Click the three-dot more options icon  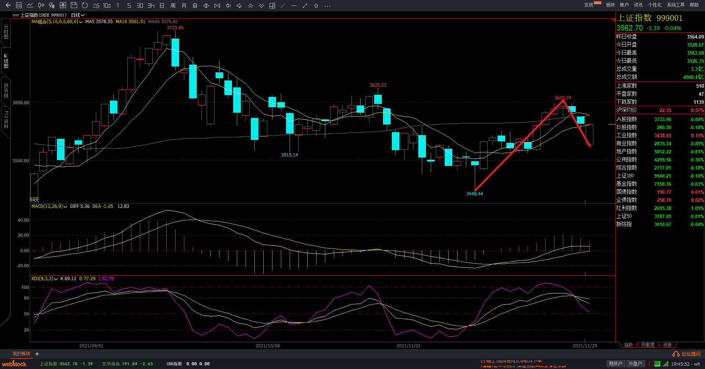328,6
